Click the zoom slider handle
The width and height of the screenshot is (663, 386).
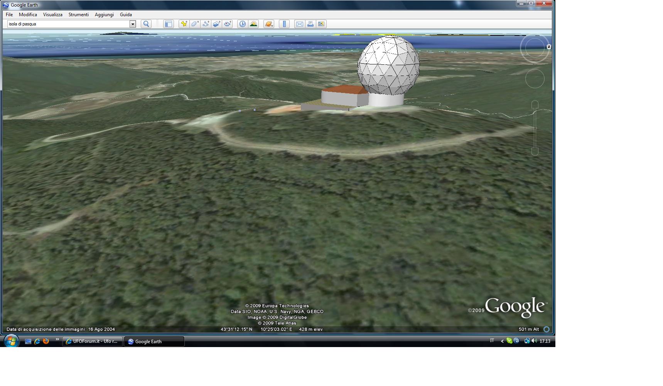coord(535,128)
